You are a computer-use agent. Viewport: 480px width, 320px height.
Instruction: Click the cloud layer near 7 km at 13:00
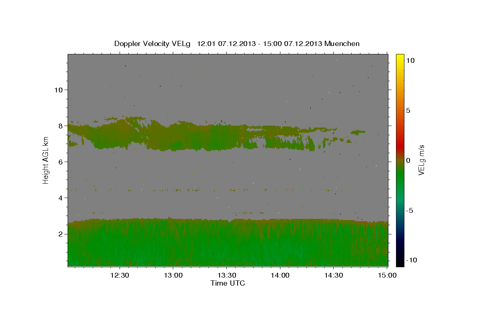point(173,137)
